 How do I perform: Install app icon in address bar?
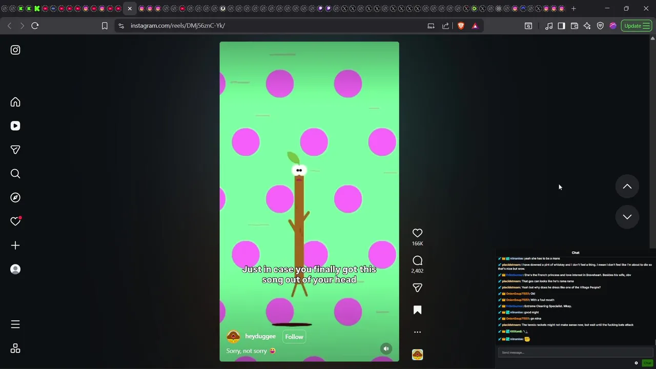(431, 26)
